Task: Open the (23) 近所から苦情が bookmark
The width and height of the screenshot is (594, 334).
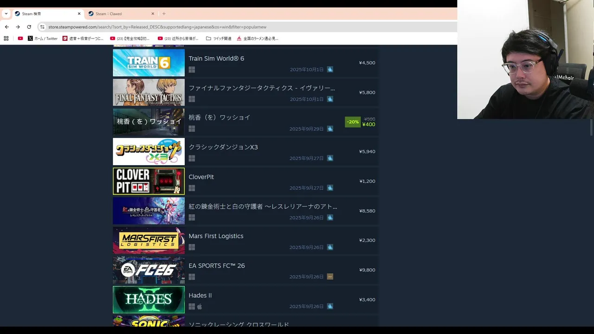Action: (x=178, y=39)
